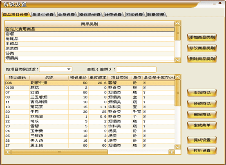Click the 生成菜单 button
The height and width of the screenshot is (165, 226).
point(202,125)
